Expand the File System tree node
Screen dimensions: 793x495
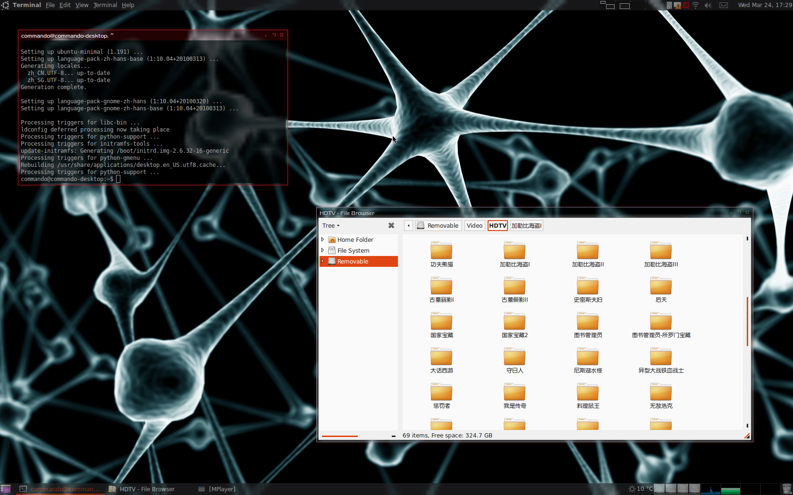click(323, 250)
